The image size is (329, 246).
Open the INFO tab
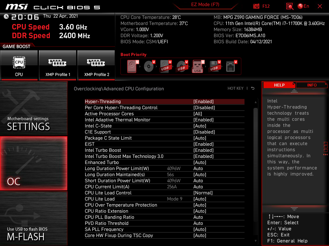coord(312,85)
